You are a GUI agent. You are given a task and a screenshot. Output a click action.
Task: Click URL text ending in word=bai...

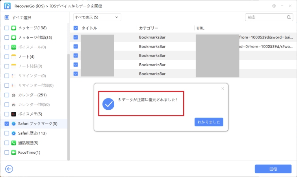tap(266, 37)
